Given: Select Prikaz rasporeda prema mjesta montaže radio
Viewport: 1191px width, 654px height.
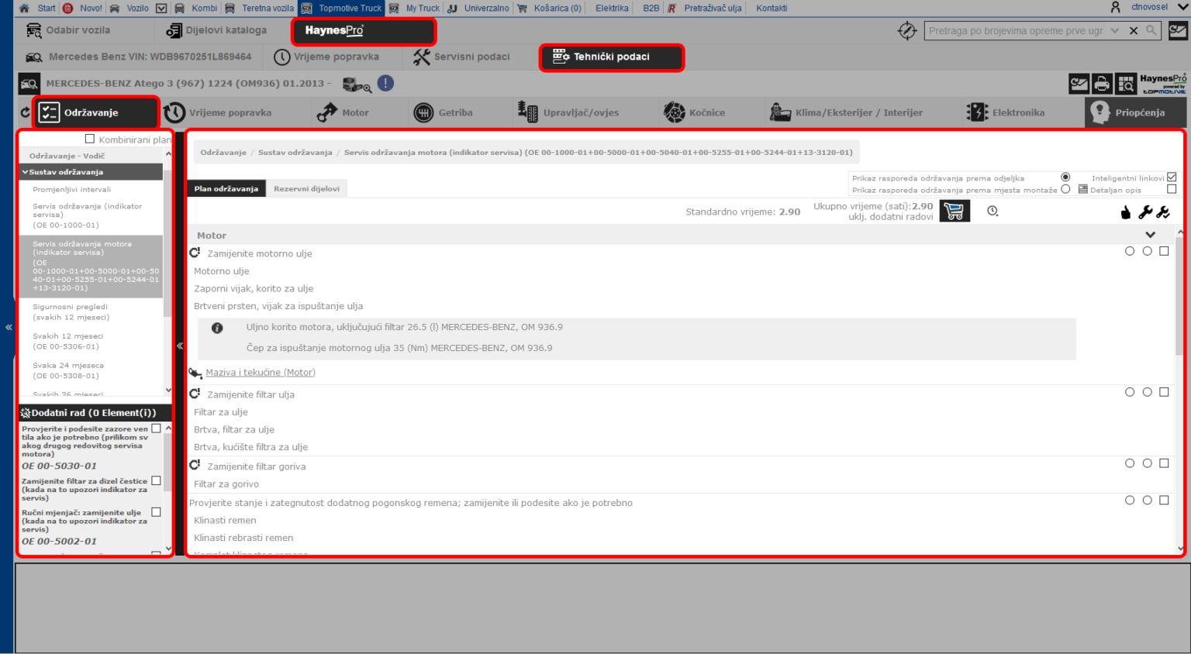Looking at the screenshot, I should coord(1065,188).
